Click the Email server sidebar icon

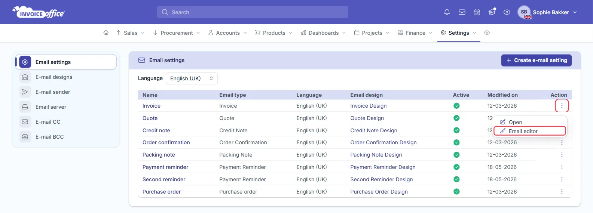25,107
